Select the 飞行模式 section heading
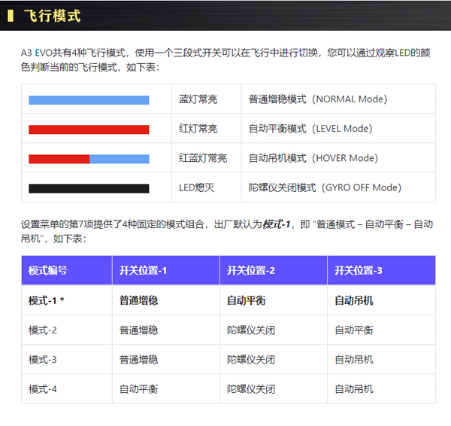The width and height of the screenshot is (451, 426). click(x=52, y=15)
